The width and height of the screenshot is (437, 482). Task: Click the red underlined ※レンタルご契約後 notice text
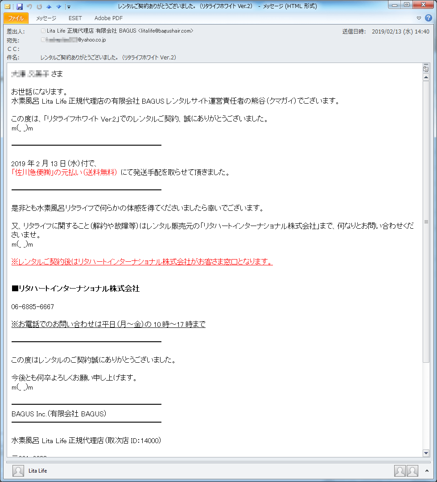point(142,262)
